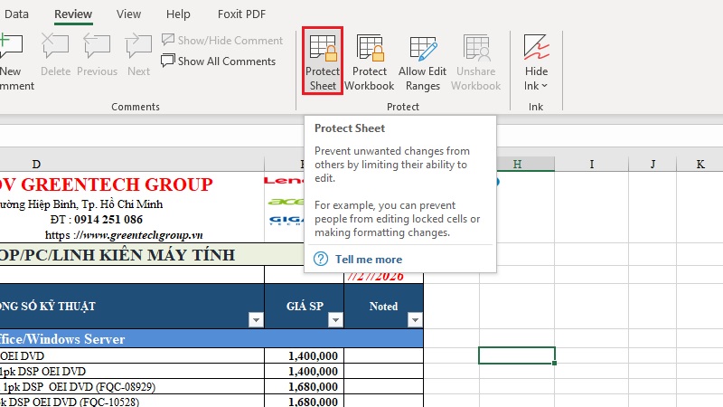This screenshot has height=407, width=723.
Task: Select column J header
Action: coord(653,164)
